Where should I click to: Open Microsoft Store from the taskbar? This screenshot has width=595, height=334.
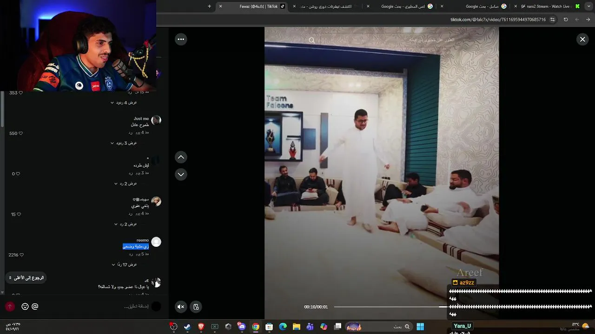269,327
